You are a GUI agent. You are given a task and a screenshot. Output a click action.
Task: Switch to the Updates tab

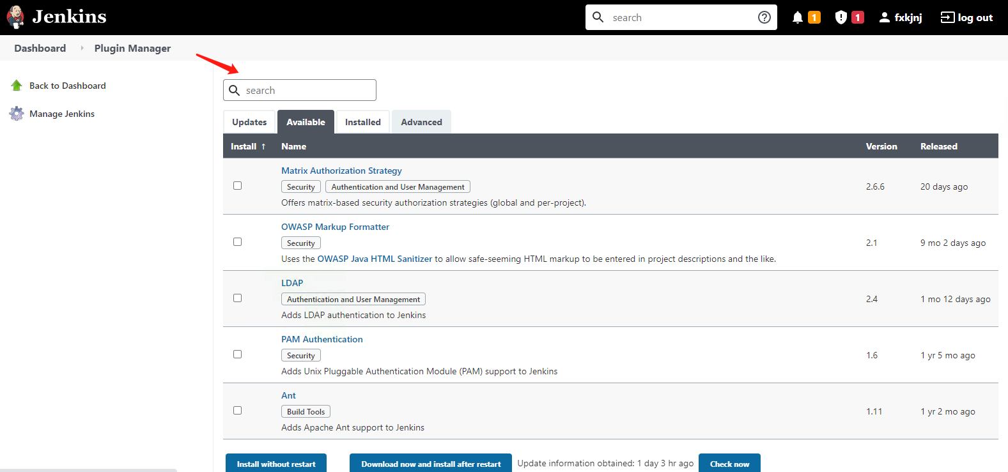click(249, 122)
